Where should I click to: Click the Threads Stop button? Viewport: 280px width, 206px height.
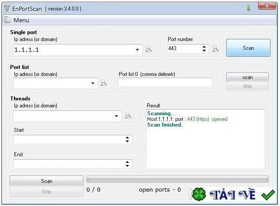pyautogui.click(x=47, y=192)
